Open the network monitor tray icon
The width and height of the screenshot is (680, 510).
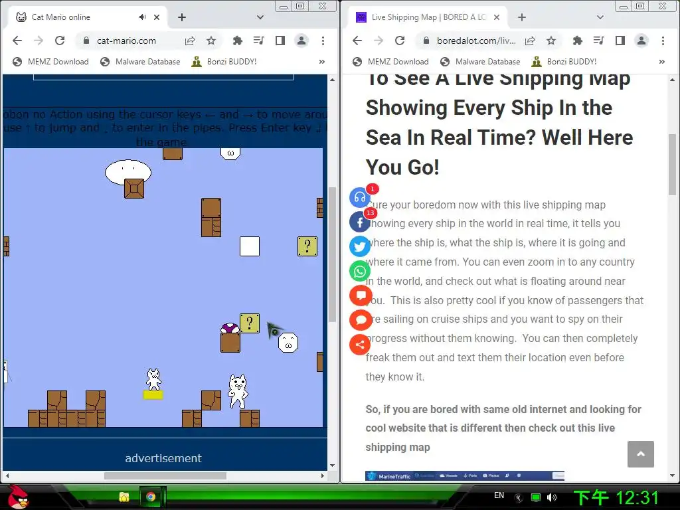click(536, 497)
